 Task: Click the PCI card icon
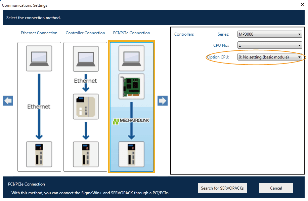(131, 86)
